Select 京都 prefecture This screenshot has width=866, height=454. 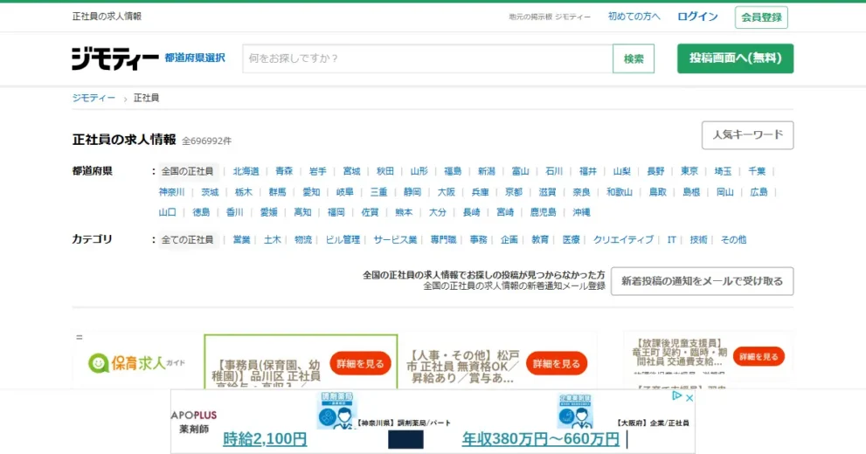[514, 192]
